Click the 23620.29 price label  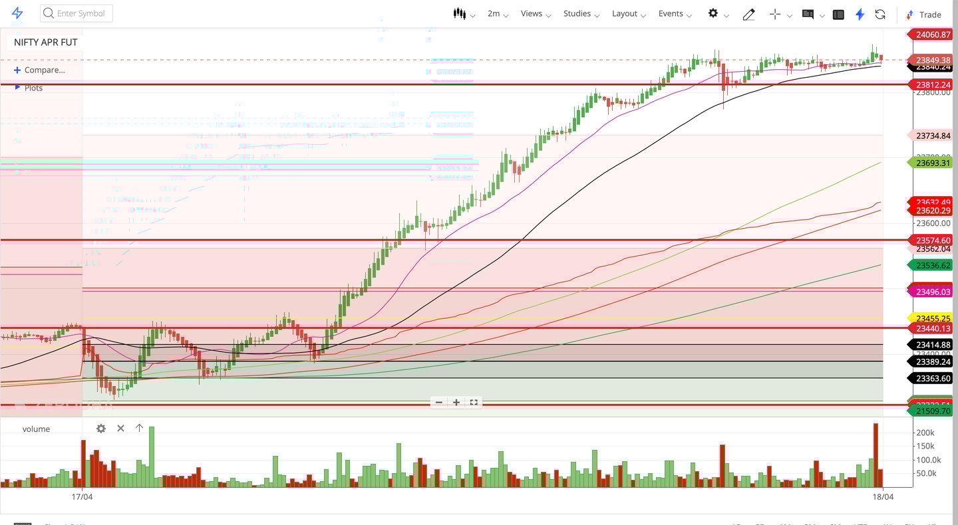click(931, 211)
